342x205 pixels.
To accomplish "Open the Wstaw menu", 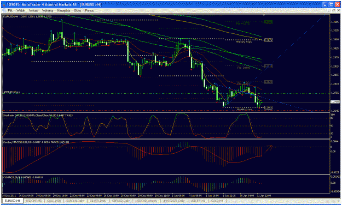I will click(33, 10).
